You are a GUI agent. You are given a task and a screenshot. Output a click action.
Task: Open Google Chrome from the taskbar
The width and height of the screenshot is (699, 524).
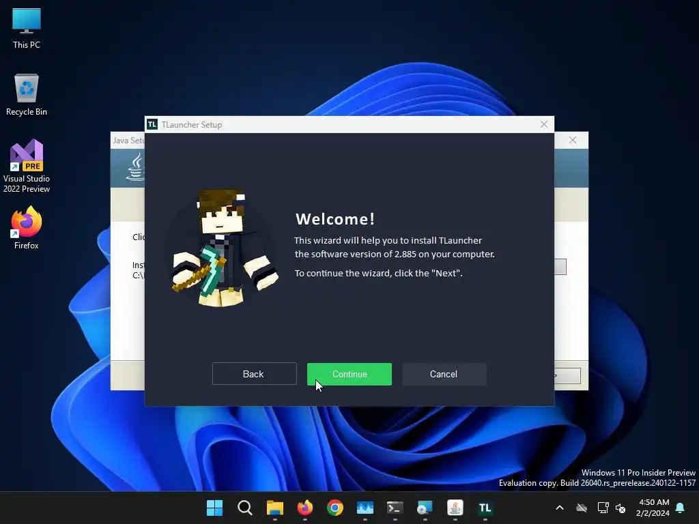pyautogui.click(x=334, y=508)
